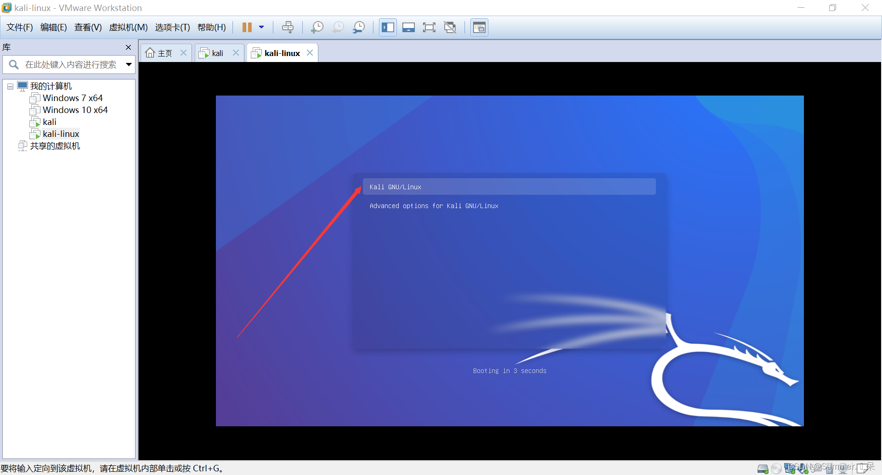Revert to the previous snapshot
The width and height of the screenshot is (882, 475).
[x=338, y=28]
